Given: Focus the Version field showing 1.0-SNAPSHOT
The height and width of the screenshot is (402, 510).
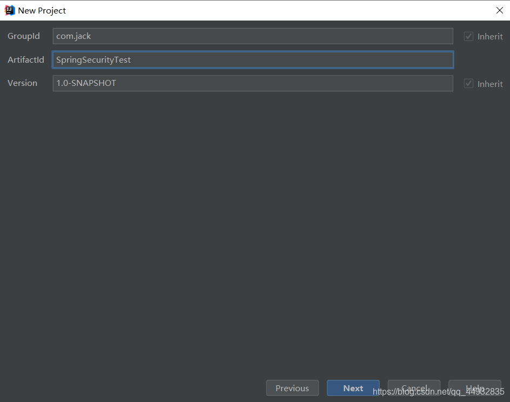Looking at the screenshot, I should coord(253,83).
